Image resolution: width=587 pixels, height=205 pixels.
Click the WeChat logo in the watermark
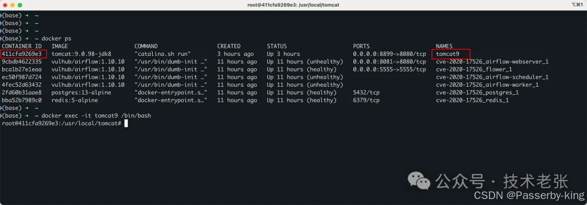click(419, 181)
